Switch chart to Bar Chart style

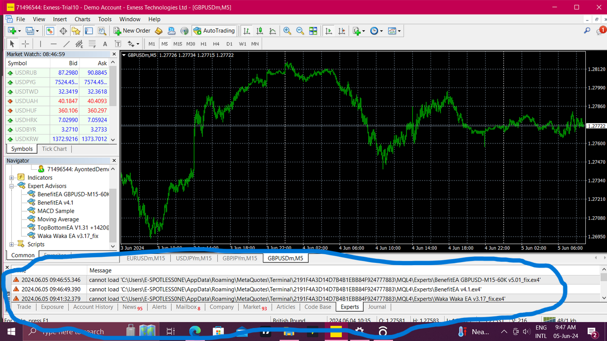pos(247,31)
